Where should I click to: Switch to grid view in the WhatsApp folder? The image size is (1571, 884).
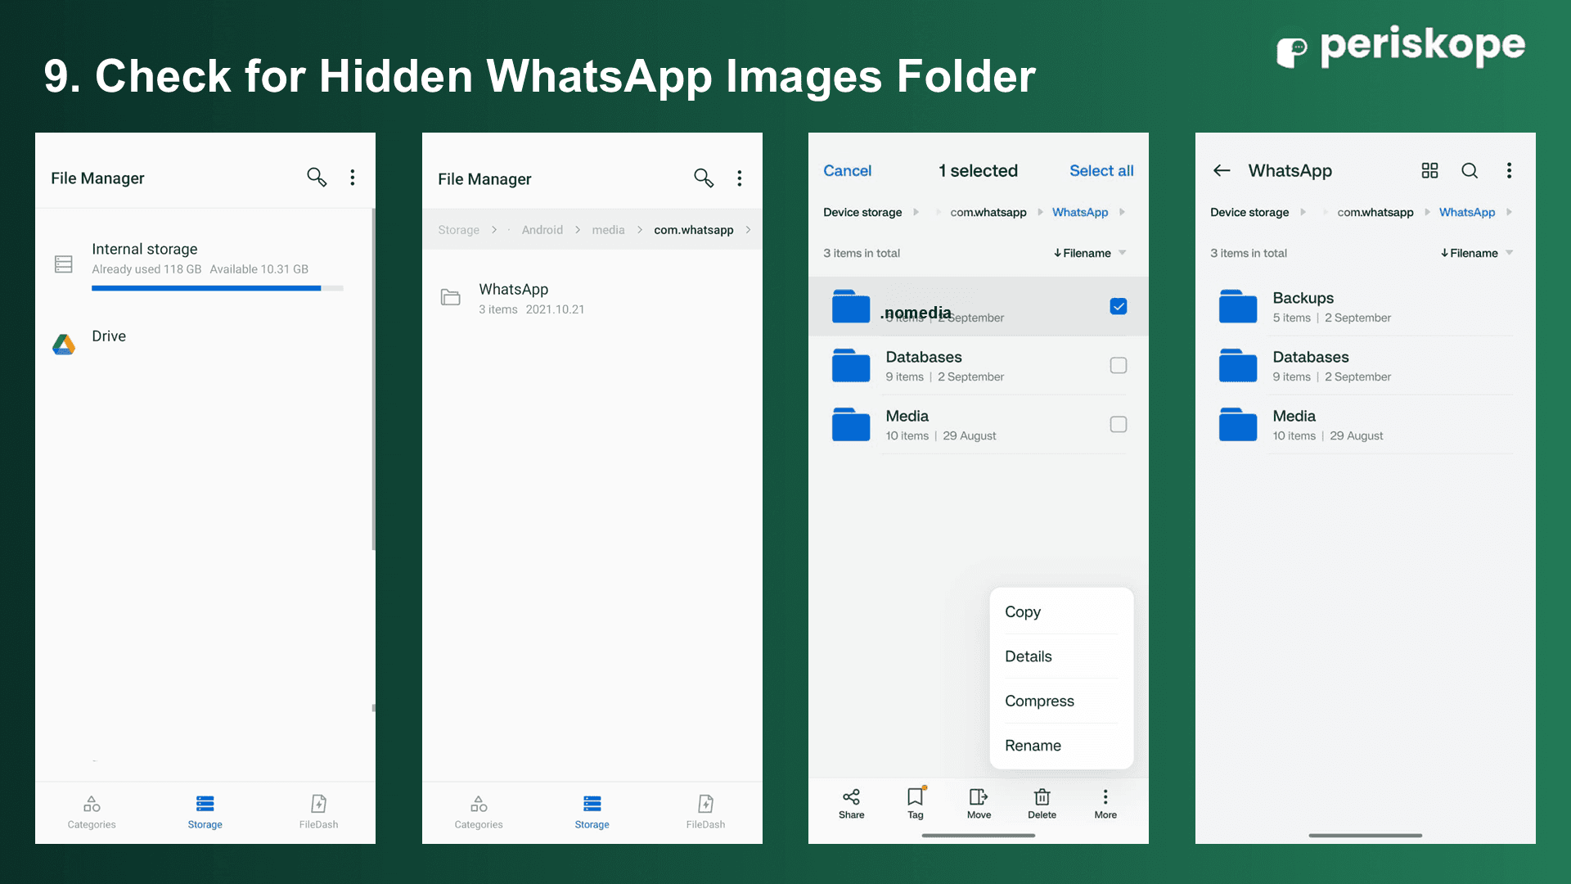pyautogui.click(x=1429, y=170)
